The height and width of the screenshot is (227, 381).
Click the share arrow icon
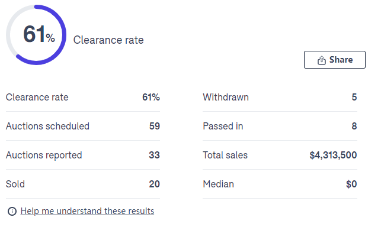click(x=322, y=60)
